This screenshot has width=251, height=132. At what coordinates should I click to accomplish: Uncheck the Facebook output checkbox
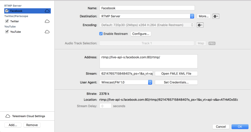coord(7,11)
